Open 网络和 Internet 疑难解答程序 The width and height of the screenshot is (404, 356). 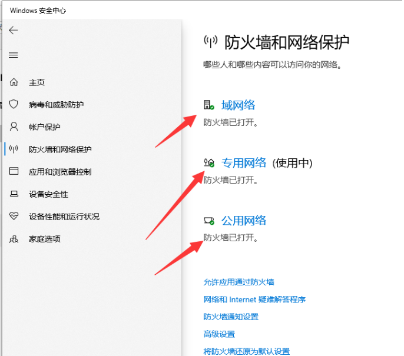(x=254, y=300)
